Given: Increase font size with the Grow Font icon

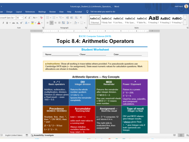Looking at the screenshot, I should pos(26,18).
